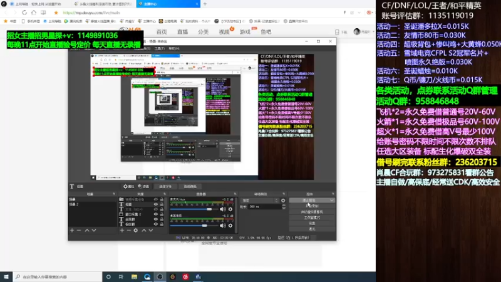Pop out the Scenes dock via header icon

pos(114,194)
